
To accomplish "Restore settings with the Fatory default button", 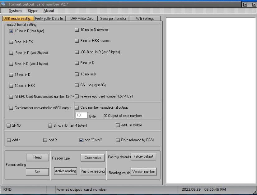I will (143, 156).
